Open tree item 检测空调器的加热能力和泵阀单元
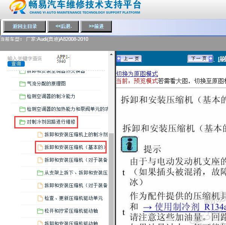The width and height of the screenshot is (226, 225). 67,109
